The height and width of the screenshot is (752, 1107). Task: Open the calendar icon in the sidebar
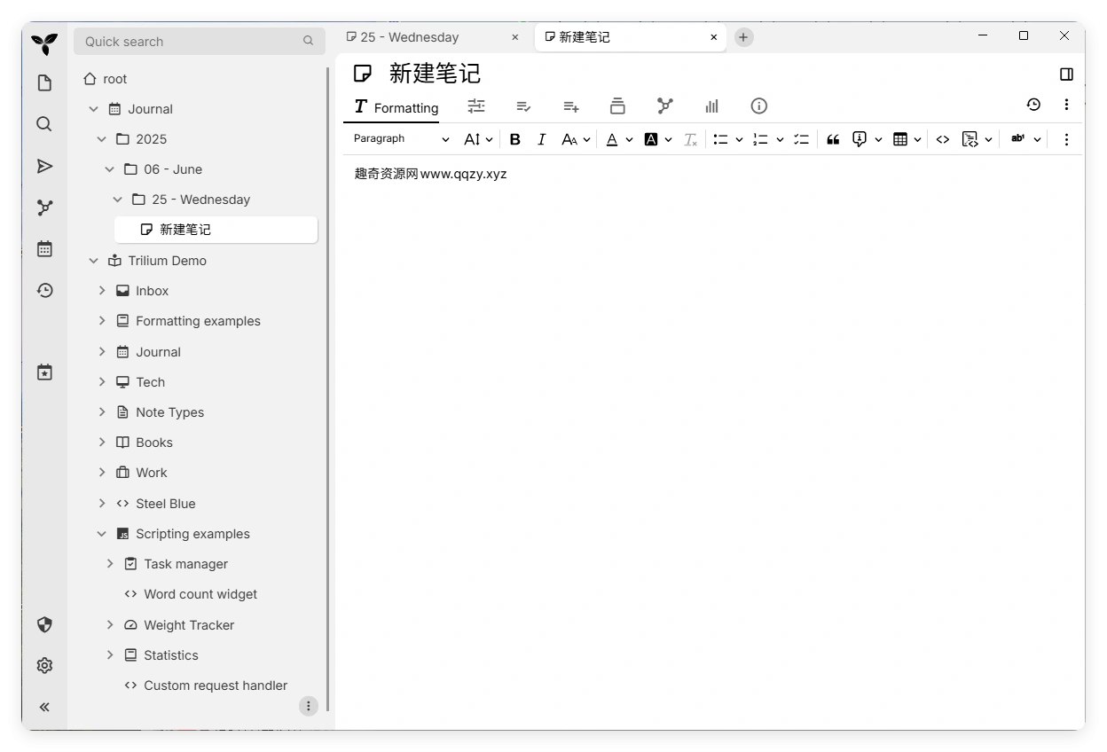pos(44,248)
